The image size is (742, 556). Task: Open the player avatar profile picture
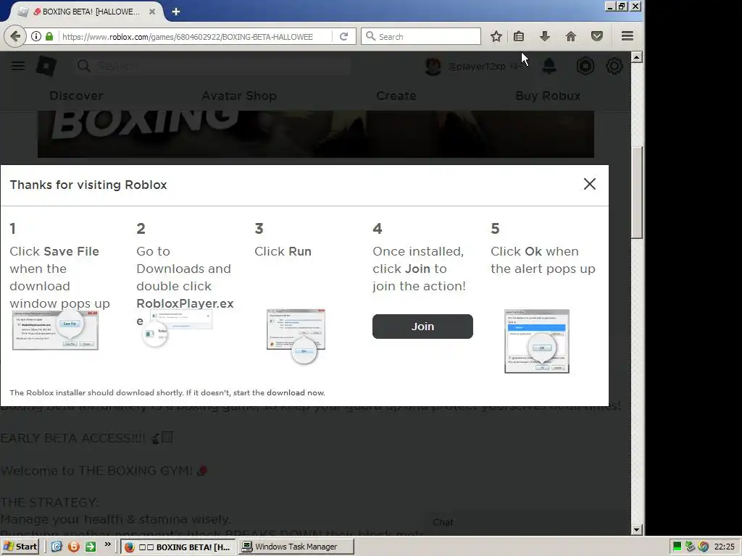click(x=433, y=66)
